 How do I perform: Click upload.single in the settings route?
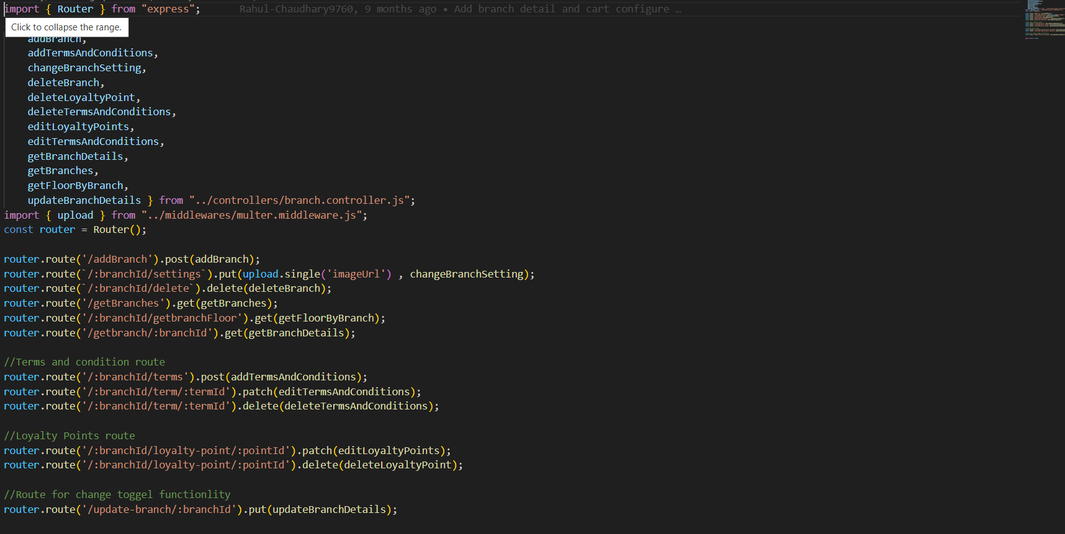pyautogui.click(x=281, y=274)
